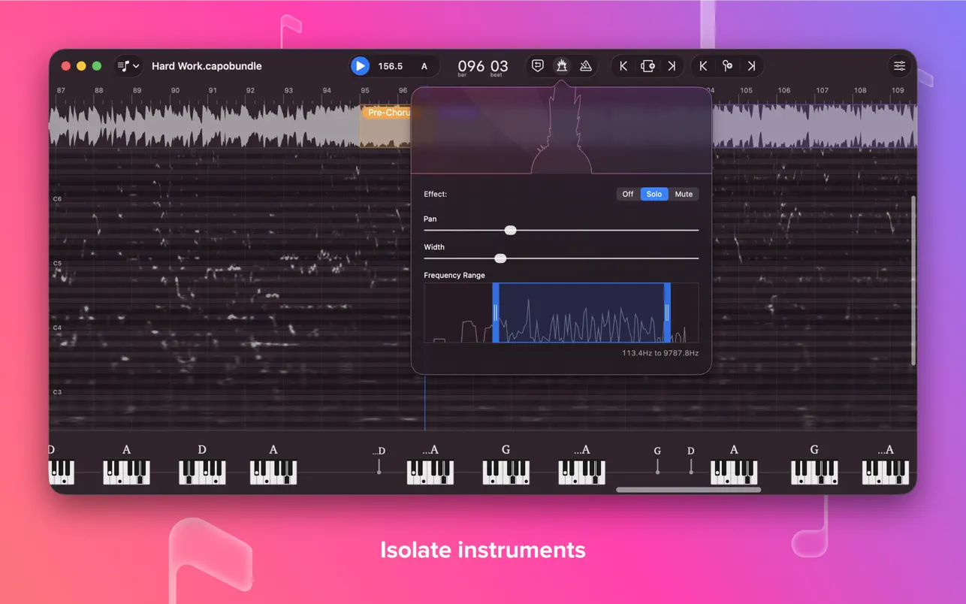Jump to previous region boundary icon
This screenshot has height=604, width=966.
pyautogui.click(x=623, y=66)
